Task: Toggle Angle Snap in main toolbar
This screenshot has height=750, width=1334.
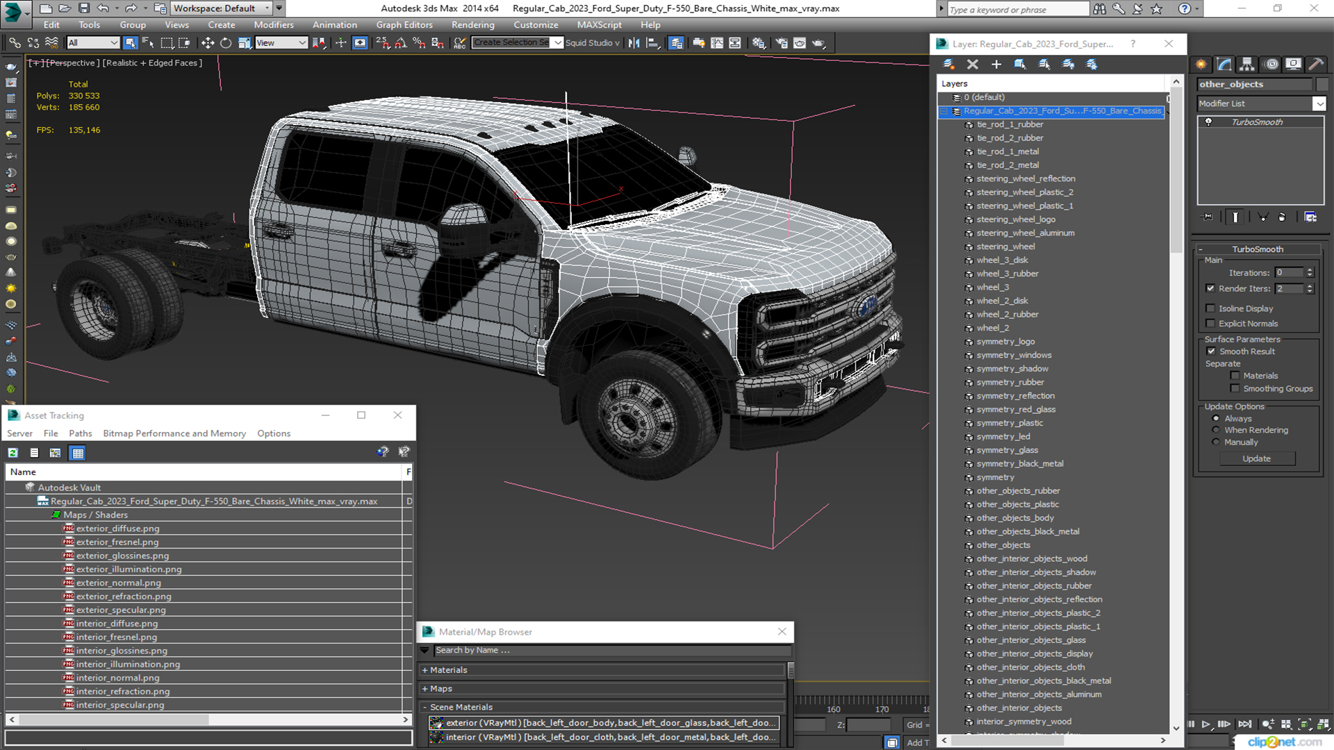Action: coord(401,43)
